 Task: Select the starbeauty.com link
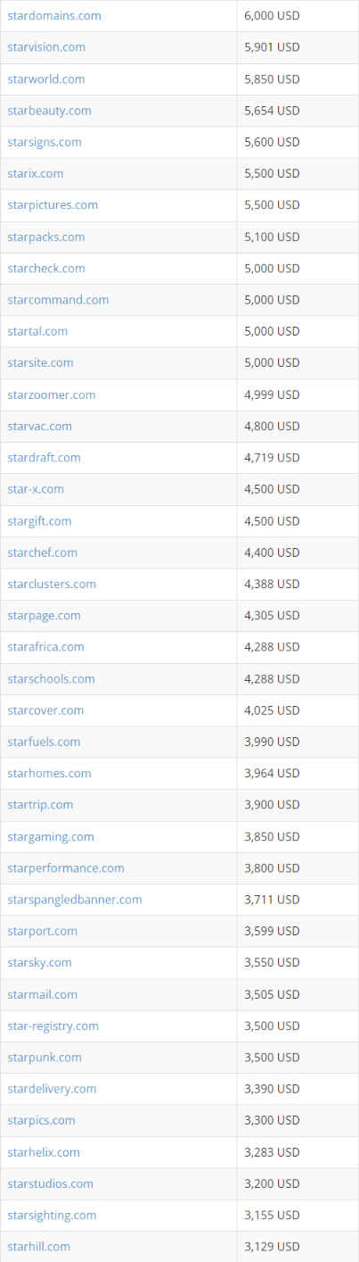[49, 111]
